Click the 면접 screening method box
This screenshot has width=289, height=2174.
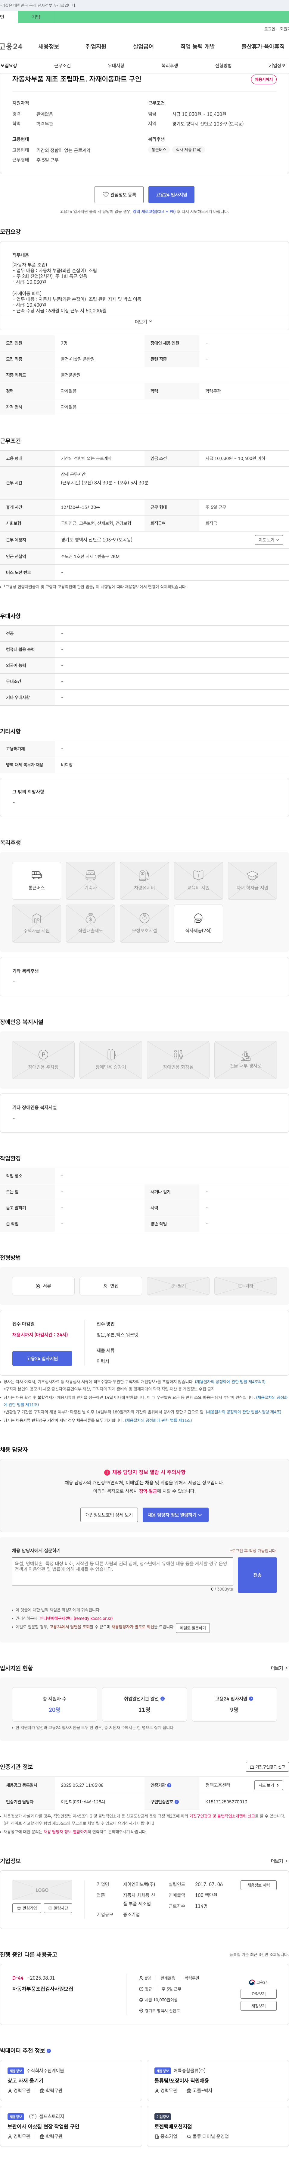pos(110,1286)
